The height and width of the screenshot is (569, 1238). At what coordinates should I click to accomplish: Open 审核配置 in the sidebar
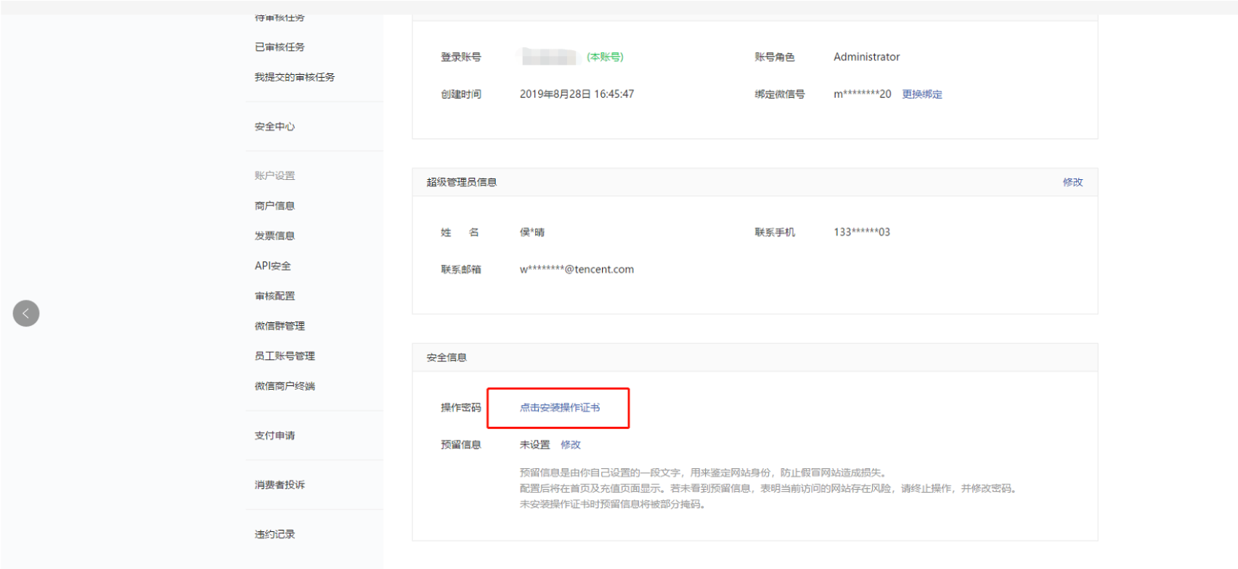[274, 296]
